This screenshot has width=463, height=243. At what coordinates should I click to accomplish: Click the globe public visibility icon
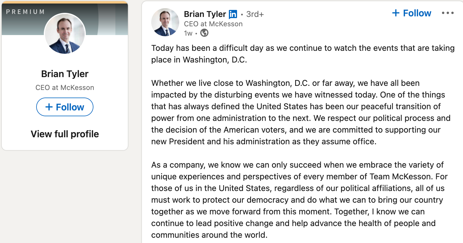[x=204, y=33]
